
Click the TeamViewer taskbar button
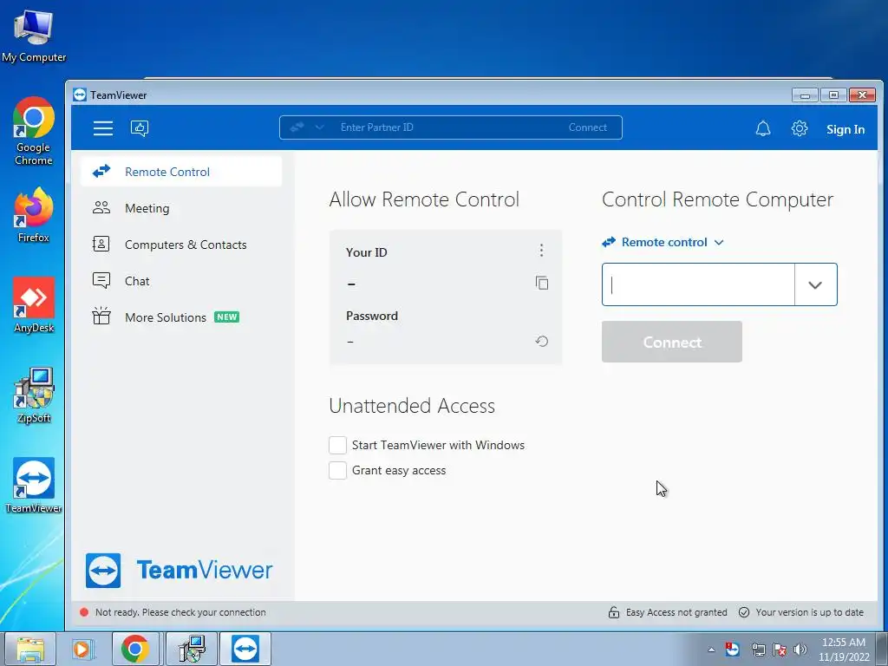[x=245, y=649]
